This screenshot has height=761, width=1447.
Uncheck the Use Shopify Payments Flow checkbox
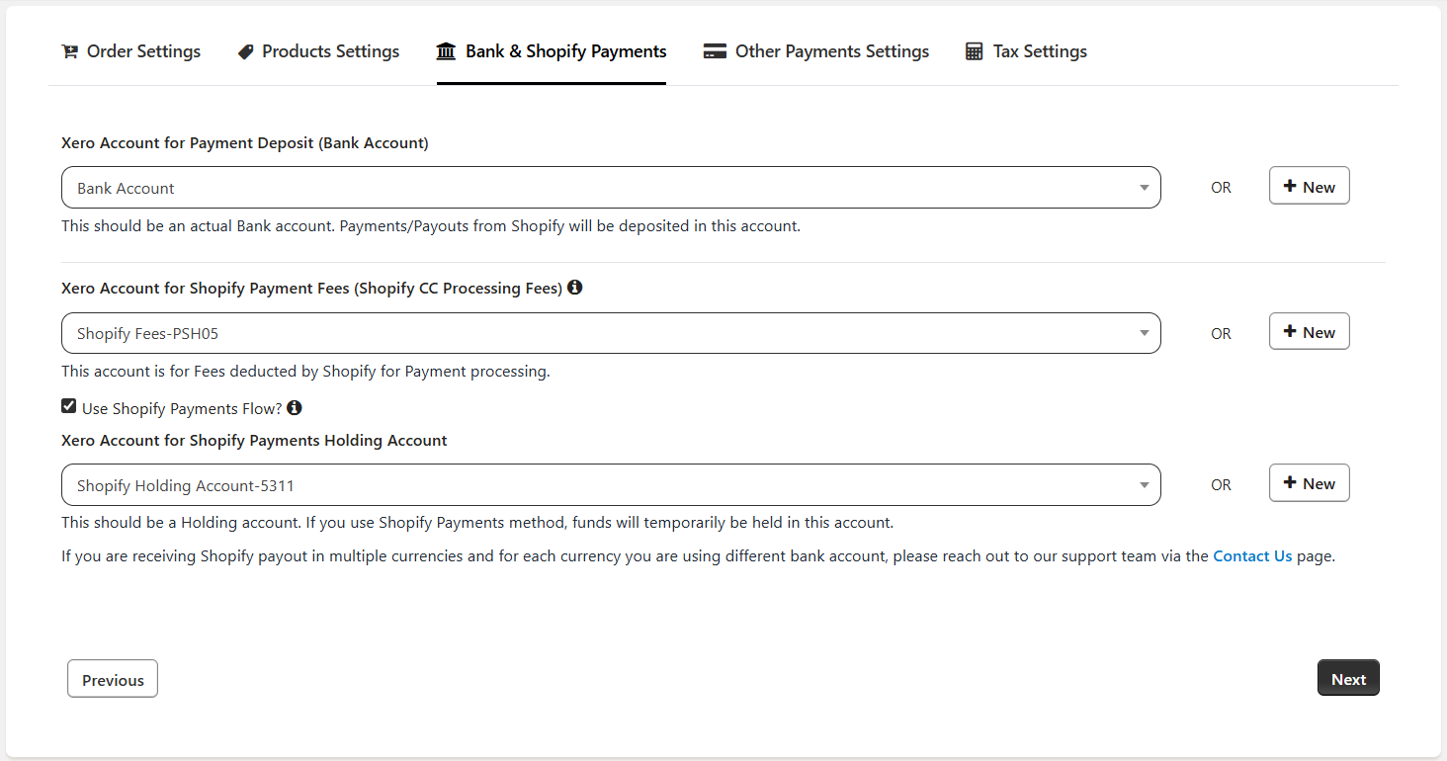[x=68, y=406]
